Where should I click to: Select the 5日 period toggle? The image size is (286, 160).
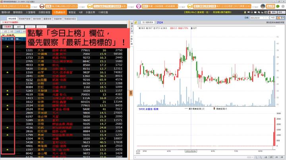click(12, 31)
